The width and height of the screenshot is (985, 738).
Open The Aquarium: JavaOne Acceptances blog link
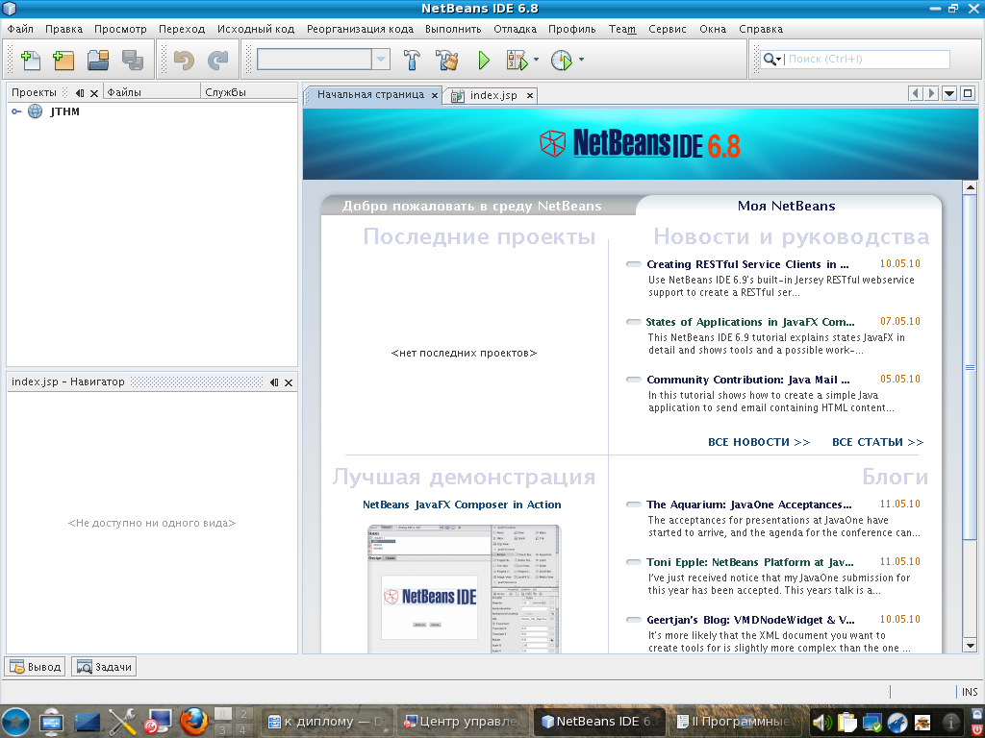click(748, 504)
